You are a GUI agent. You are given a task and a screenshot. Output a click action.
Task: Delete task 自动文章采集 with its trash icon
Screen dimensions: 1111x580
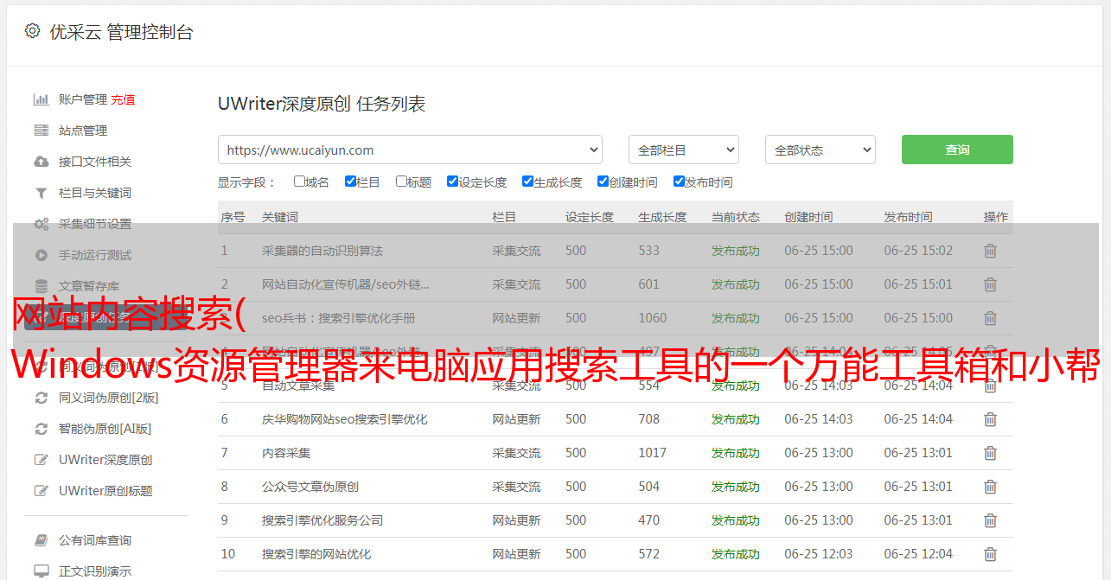pyautogui.click(x=990, y=386)
